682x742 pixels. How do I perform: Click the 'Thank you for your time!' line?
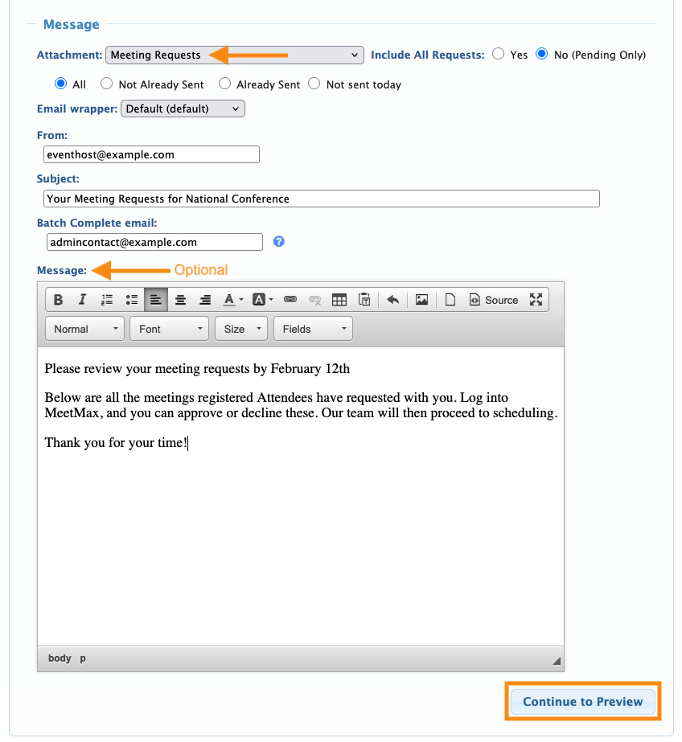pos(116,443)
